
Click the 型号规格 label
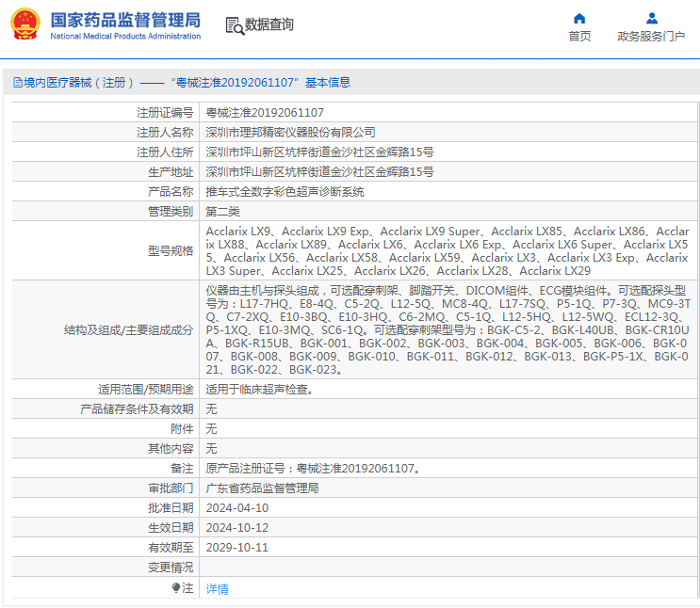pos(171,250)
